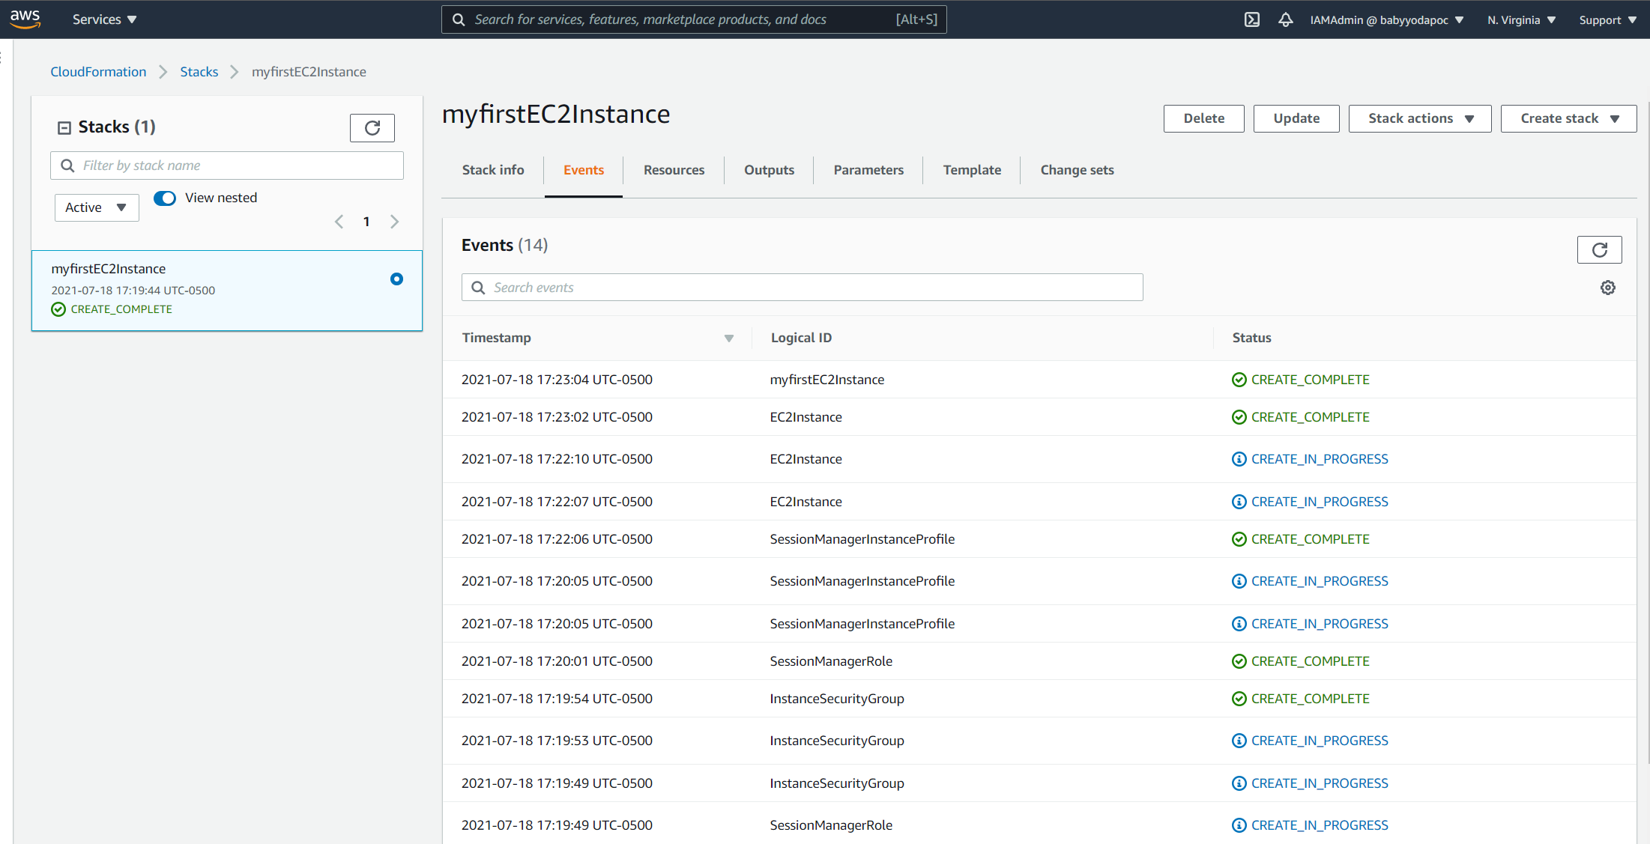Open the N. Virginia region selector
Image resolution: width=1650 pixels, height=844 pixels.
click(x=1521, y=20)
